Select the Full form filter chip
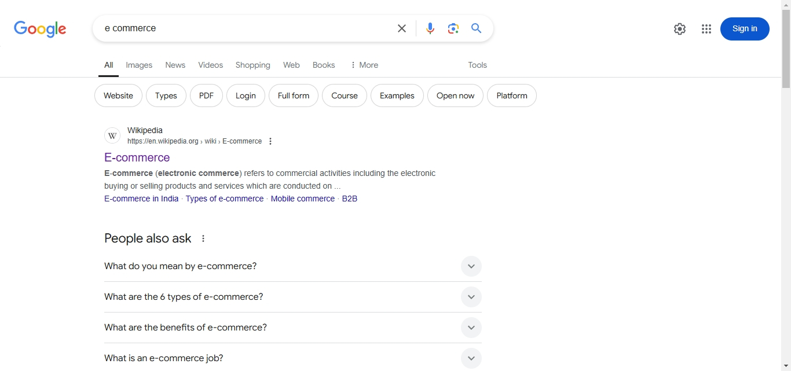The width and height of the screenshot is (791, 371). click(294, 95)
